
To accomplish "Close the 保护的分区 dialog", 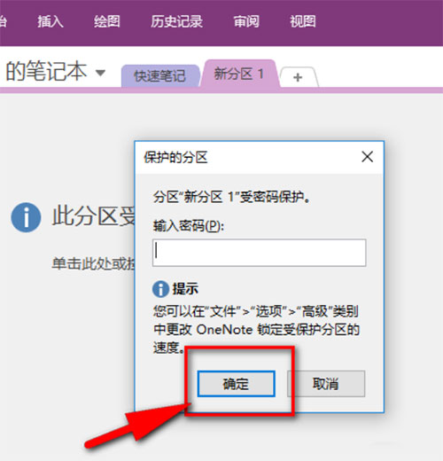I will point(368,157).
